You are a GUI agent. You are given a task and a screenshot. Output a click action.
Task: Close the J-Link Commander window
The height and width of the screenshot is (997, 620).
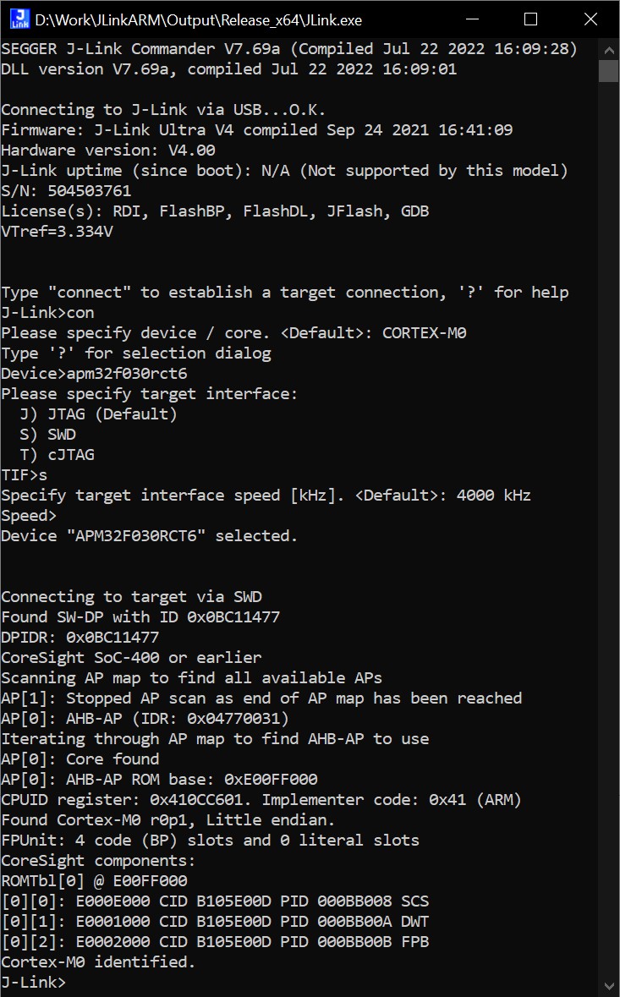coord(590,19)
